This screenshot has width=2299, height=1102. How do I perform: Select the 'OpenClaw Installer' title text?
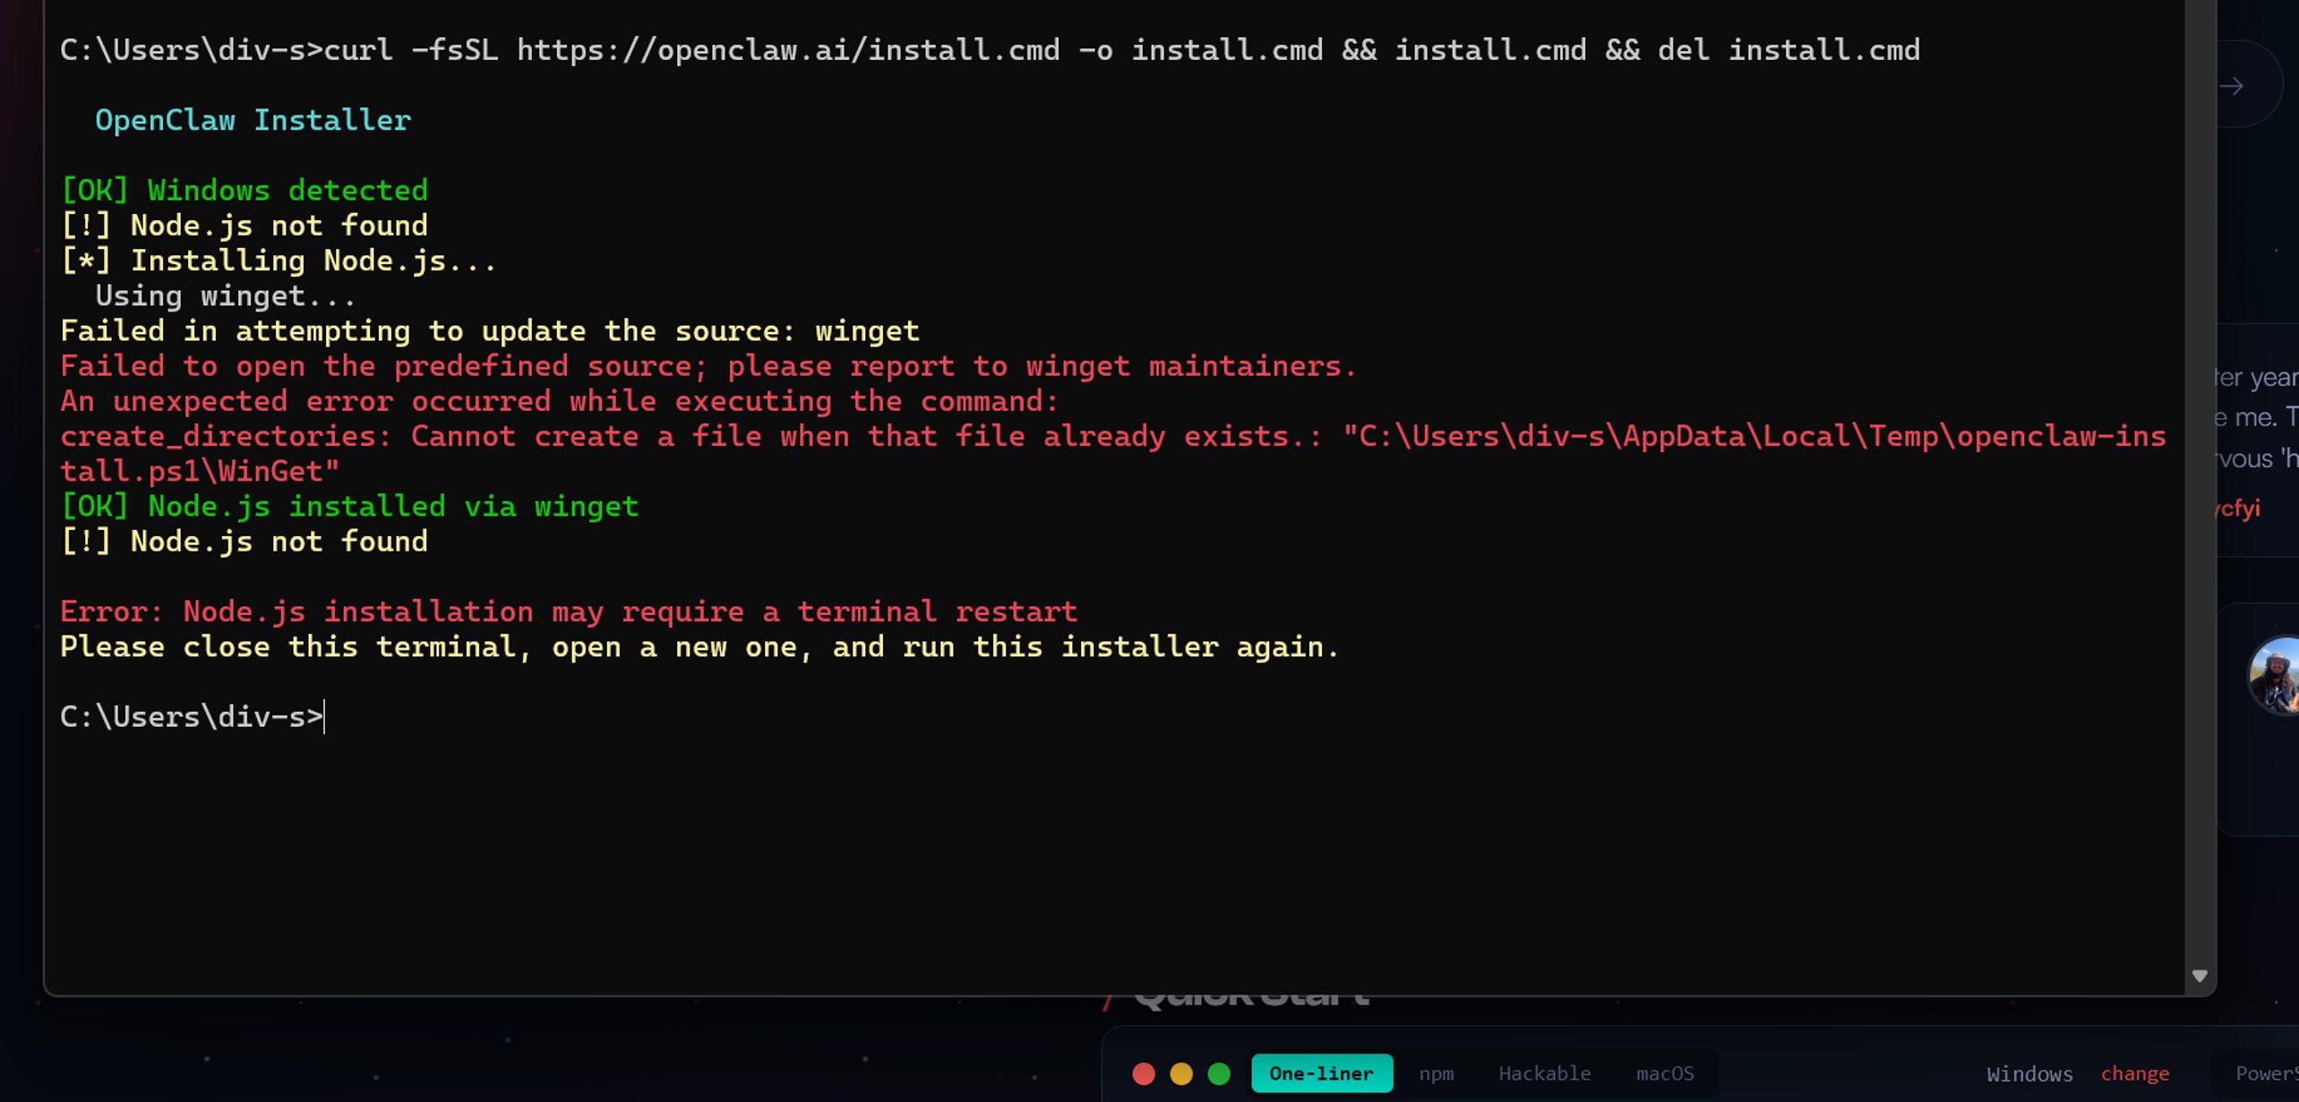point(253,119)
